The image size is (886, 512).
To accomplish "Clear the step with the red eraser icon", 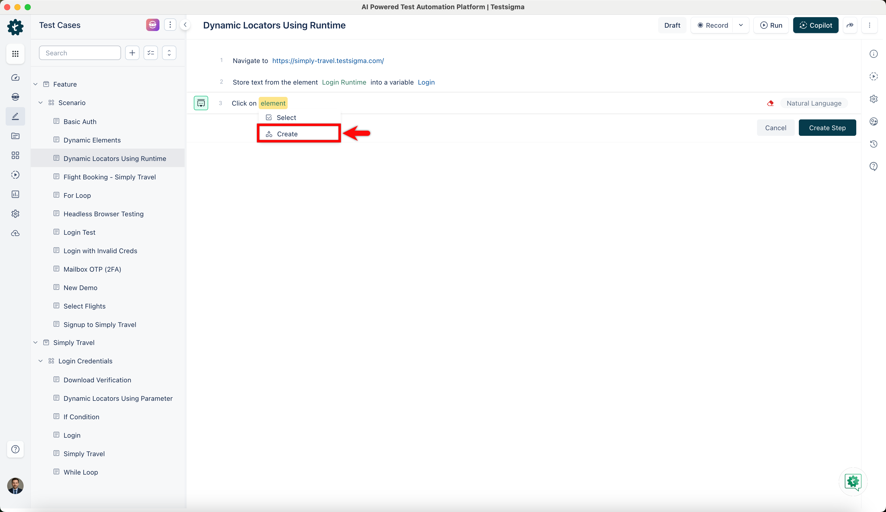I will [x=770, y=103].
